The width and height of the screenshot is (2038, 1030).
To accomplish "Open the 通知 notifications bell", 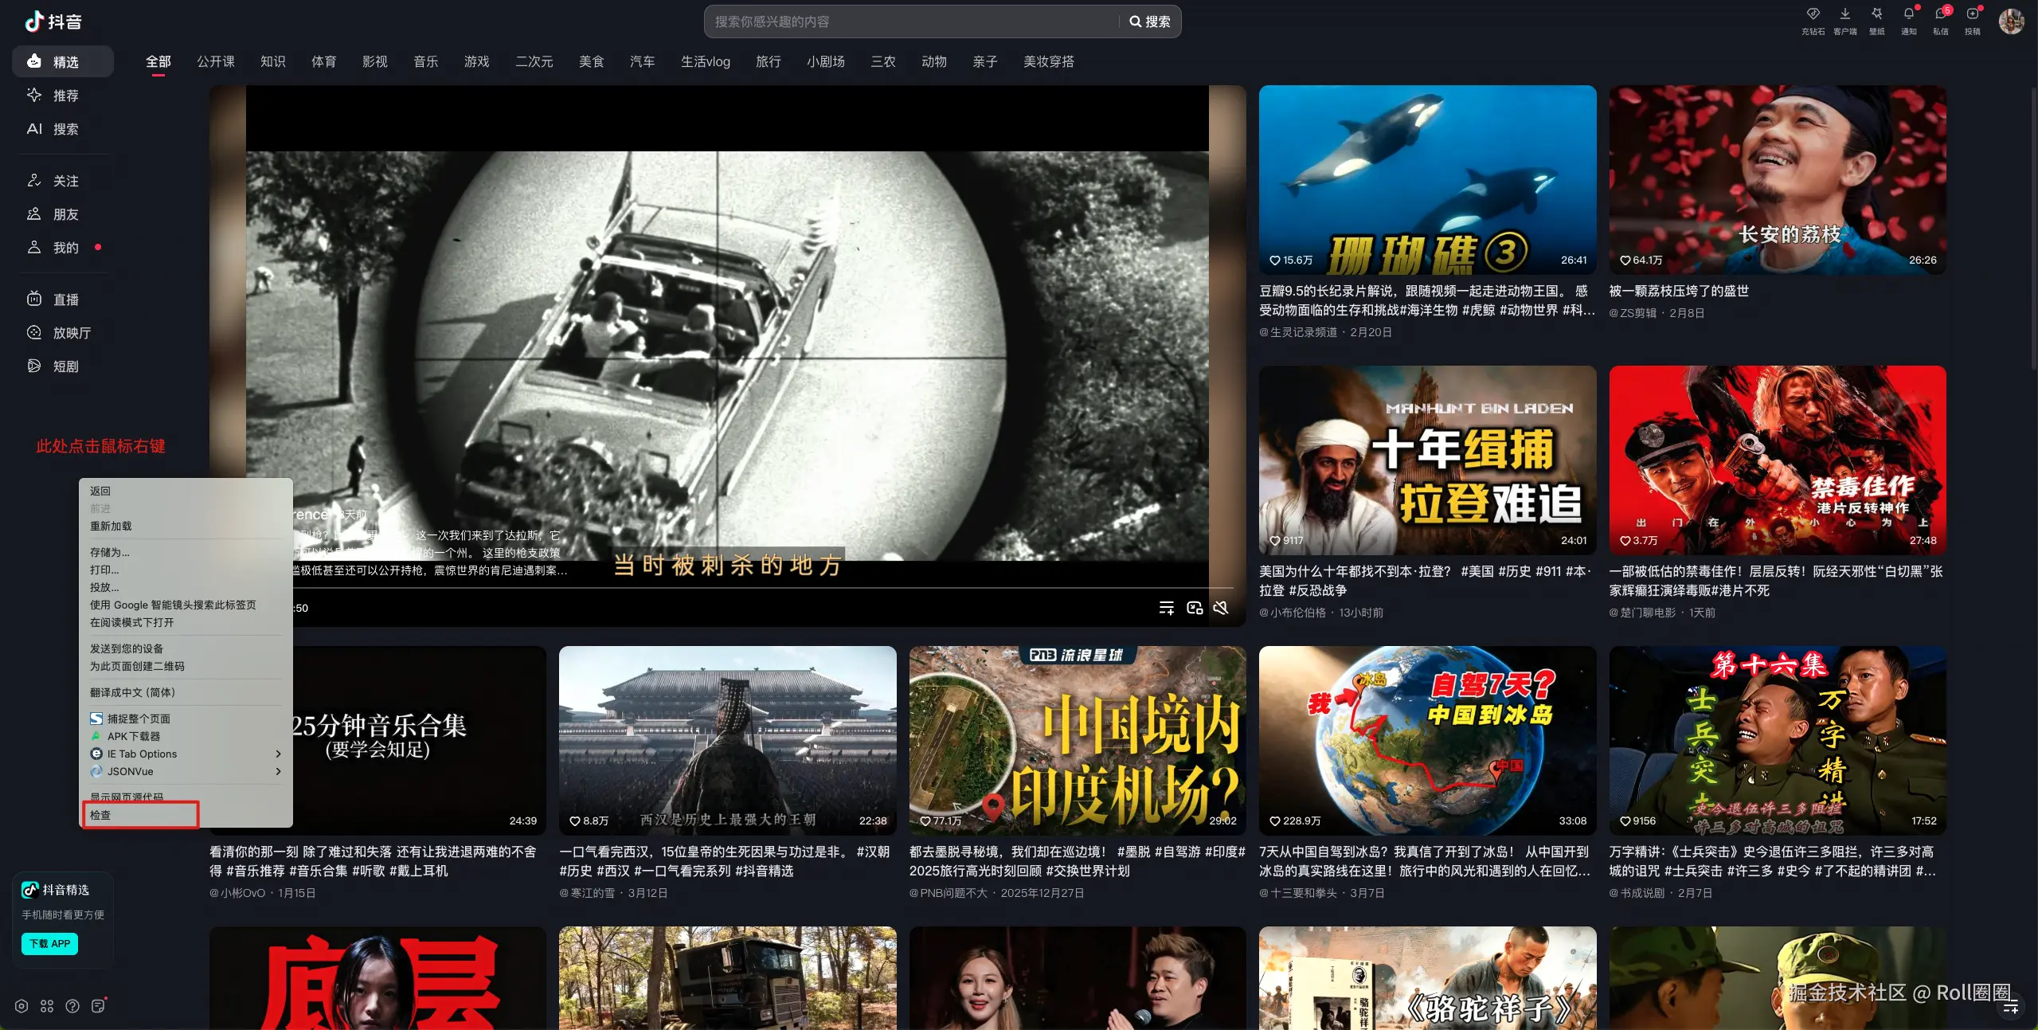I will [x=1908, y=14].
